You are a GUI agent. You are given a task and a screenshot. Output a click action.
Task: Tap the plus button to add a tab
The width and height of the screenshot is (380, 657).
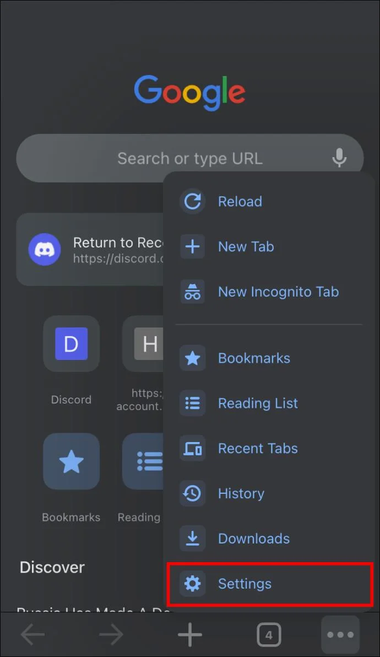pyautogui.click(x=189, y=634)
